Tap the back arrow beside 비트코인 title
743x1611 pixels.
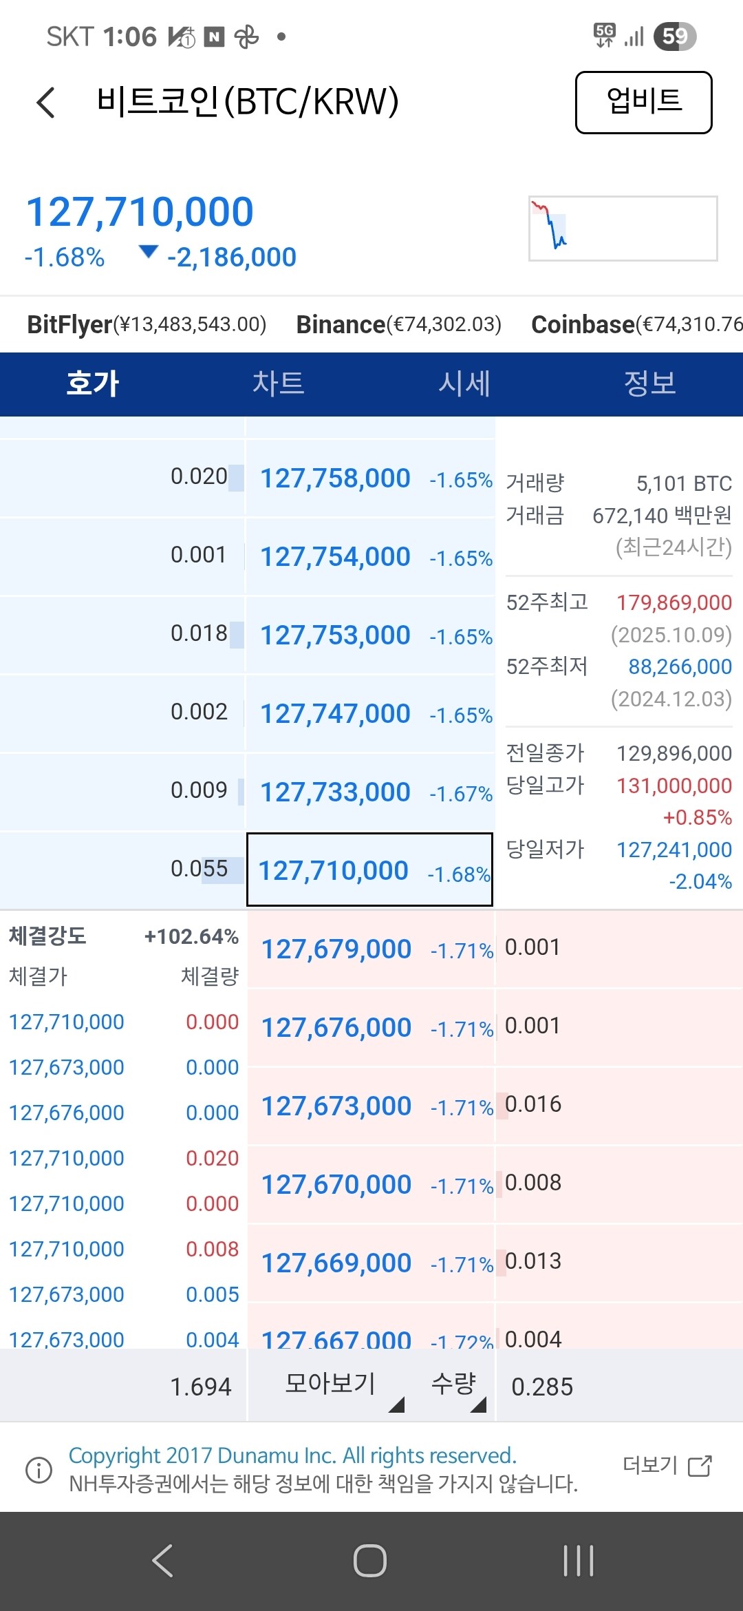coord(46,103)
